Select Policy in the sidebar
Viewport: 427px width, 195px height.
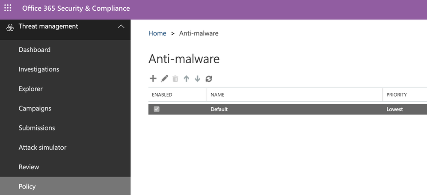point(65,186)
